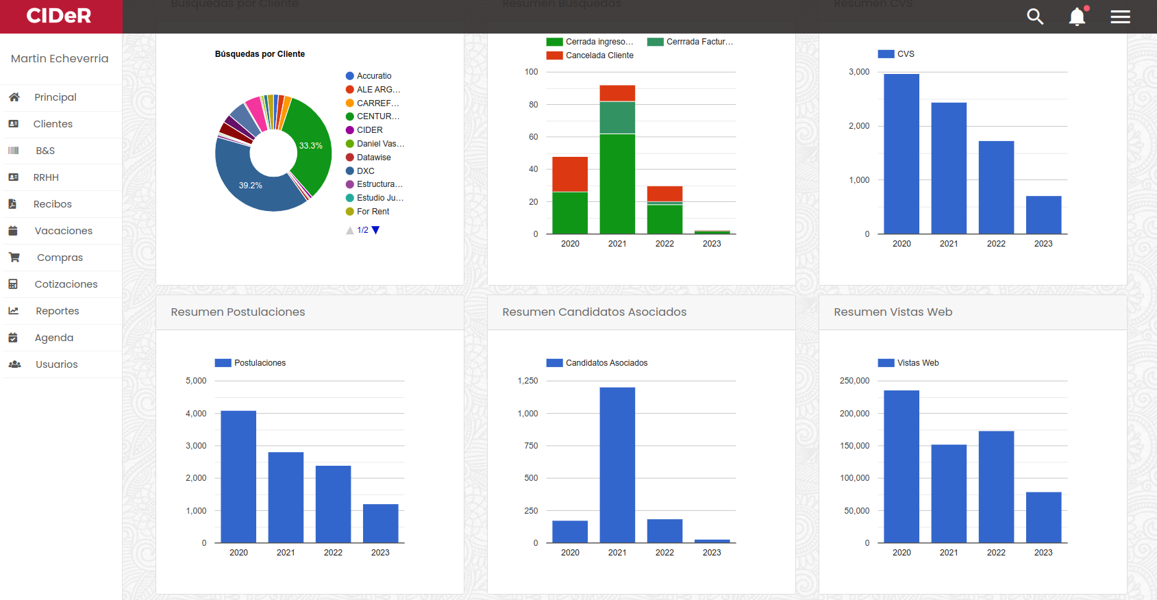Click the Reportes chart icon
The image size is (1157, 600).
click(x=14, y=311)
